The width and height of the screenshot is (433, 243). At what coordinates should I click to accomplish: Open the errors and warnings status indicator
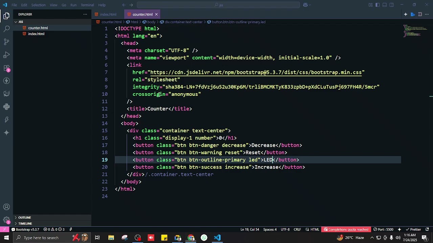tap(54, 230)
